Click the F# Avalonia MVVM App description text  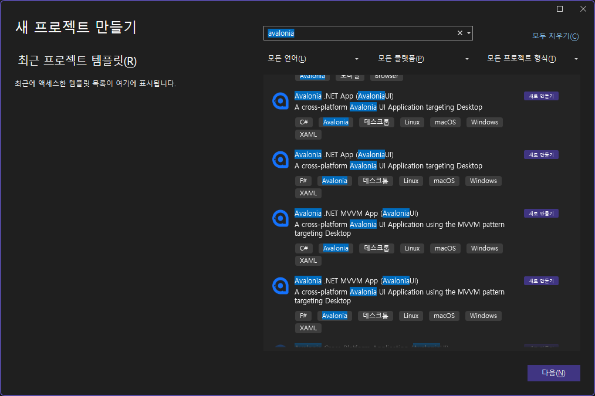pyautogui.click(x=400, y=296)
